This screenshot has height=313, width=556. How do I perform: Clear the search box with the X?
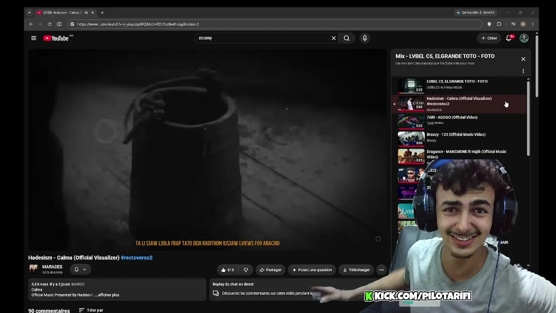pyautogui.click(x=334, y=38)
